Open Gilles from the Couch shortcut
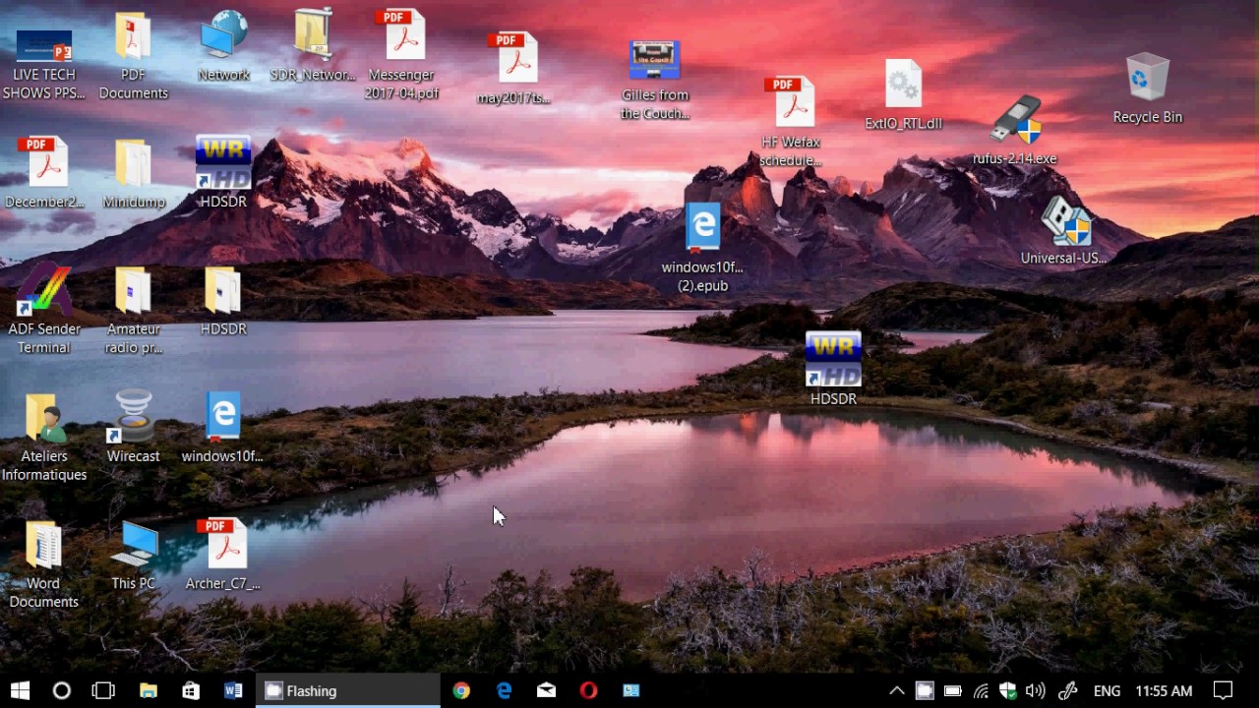The width and height of the screenshot is (1259, 708). 655,81
